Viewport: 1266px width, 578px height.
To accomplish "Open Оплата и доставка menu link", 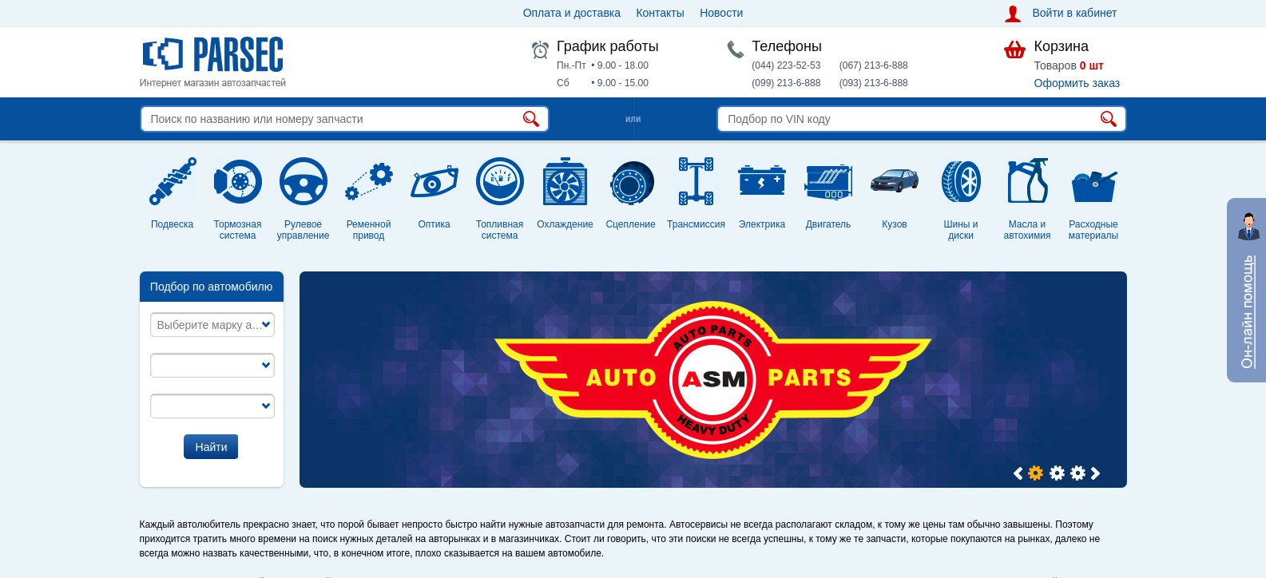I will [x=572, y=13].
